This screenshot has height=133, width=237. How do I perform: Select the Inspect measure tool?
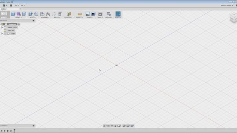click(80, 14)
